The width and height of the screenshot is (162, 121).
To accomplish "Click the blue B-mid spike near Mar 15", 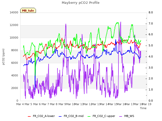I will pyautogui.click(x=116, y=40).
